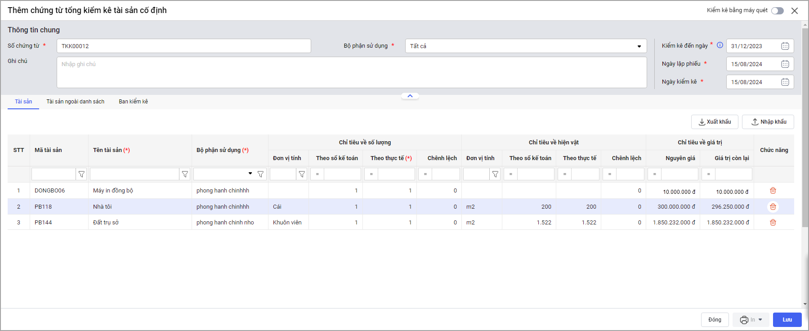Open Bộ phận sử dụng column filter dropdown
Screen dimensions: 809x331
click(x=250, y=174)
